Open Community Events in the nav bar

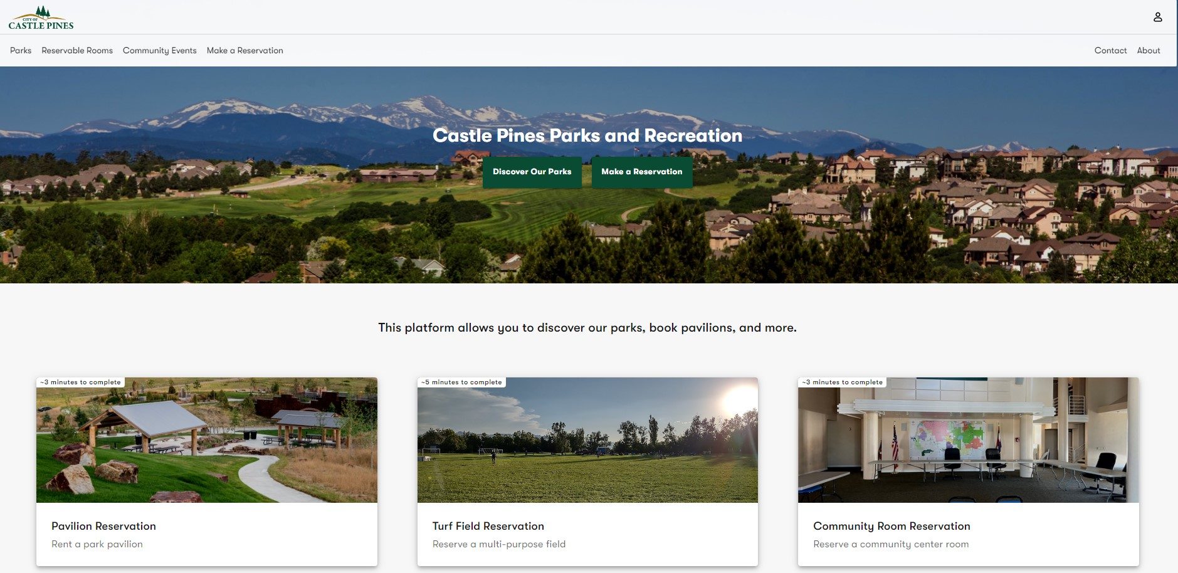160,50
